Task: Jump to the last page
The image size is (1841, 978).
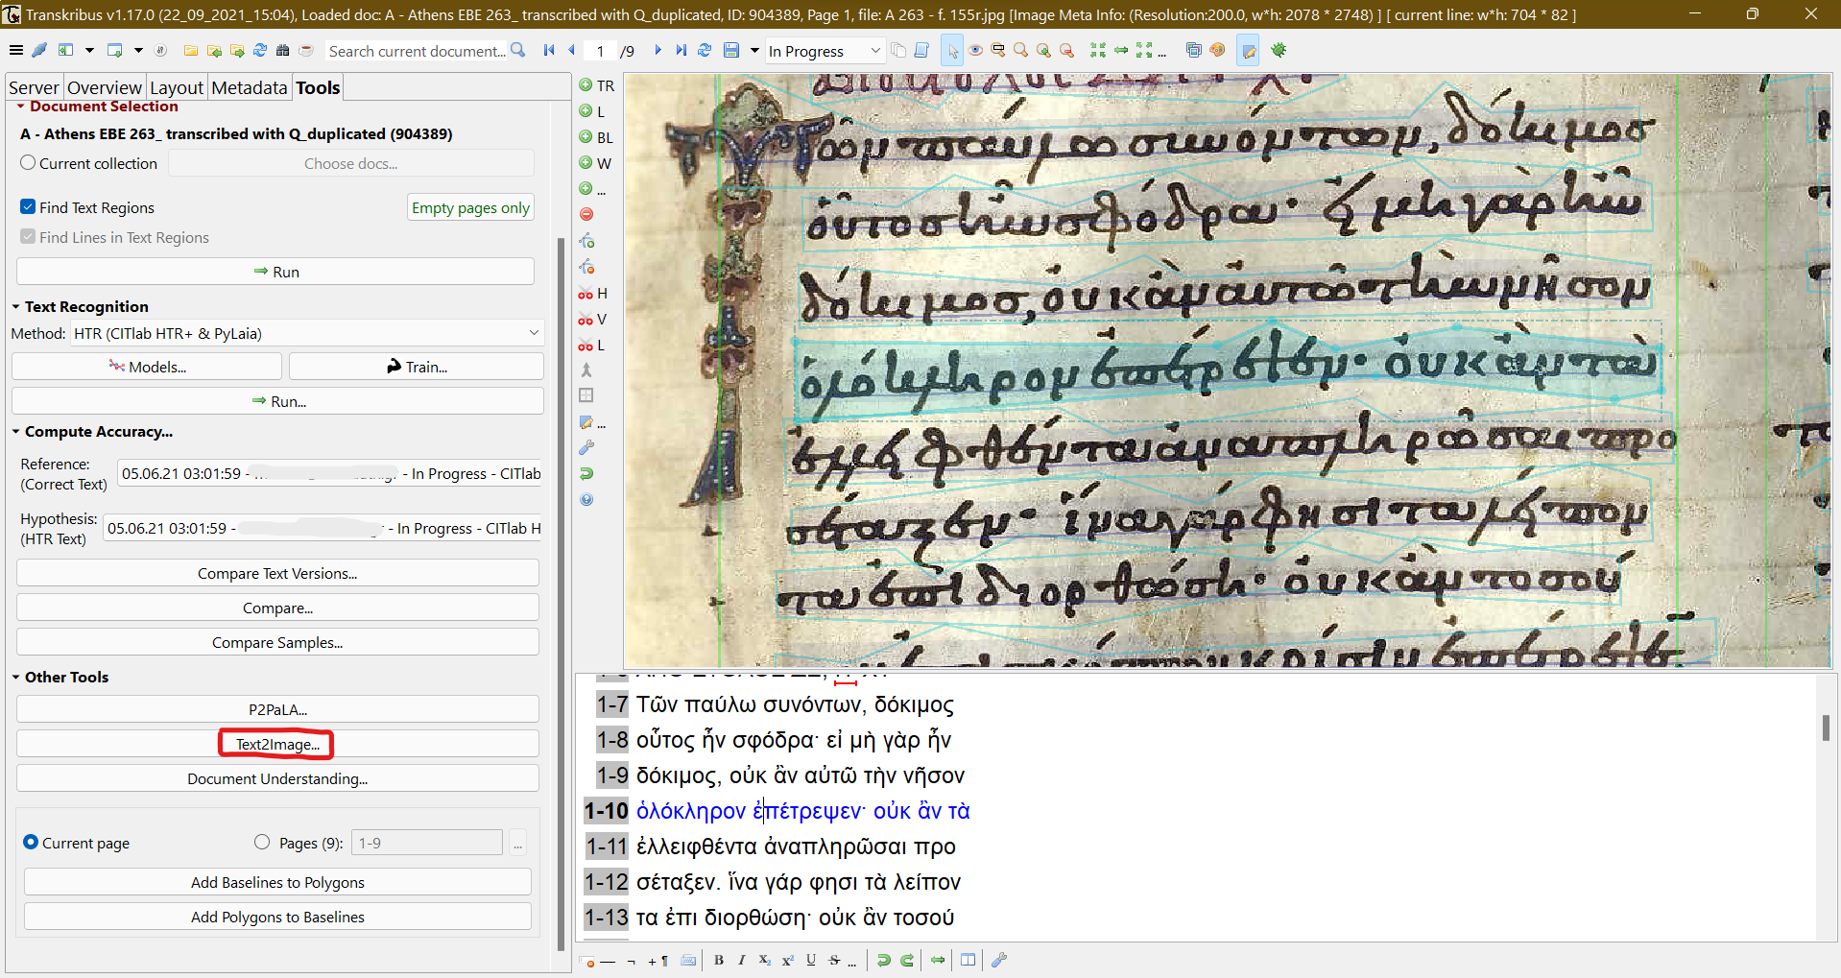Action: click(x=681, y=50)
